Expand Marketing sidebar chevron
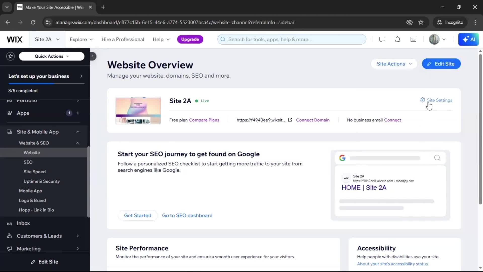 (x=78, y=249)
